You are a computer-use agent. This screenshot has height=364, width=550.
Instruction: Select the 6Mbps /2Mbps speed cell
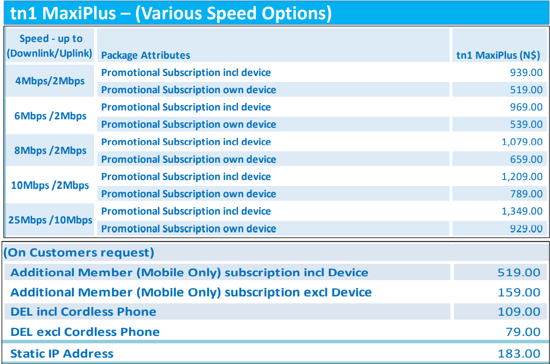tap(50, 116)
